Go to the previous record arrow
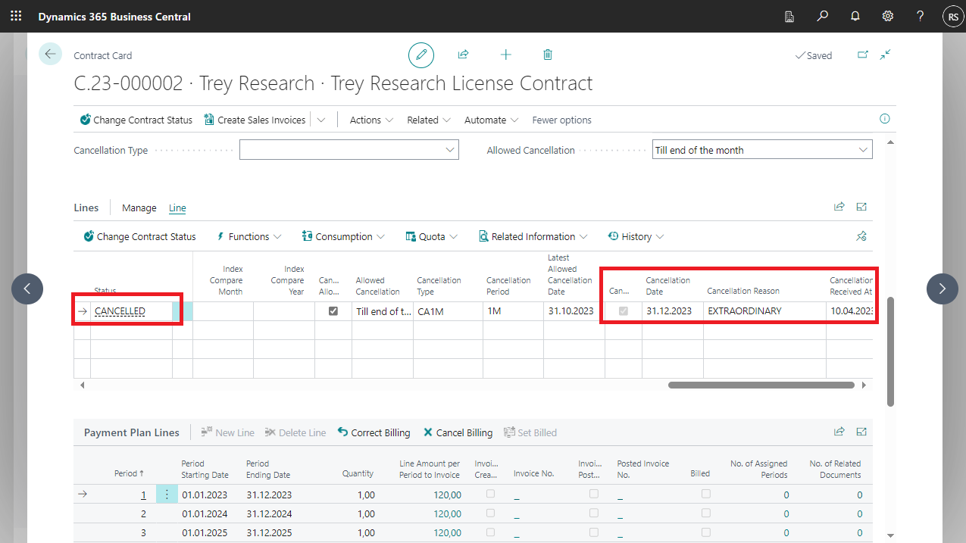The width and height of the screenshot is (966, 543). [x=27, y=288]
